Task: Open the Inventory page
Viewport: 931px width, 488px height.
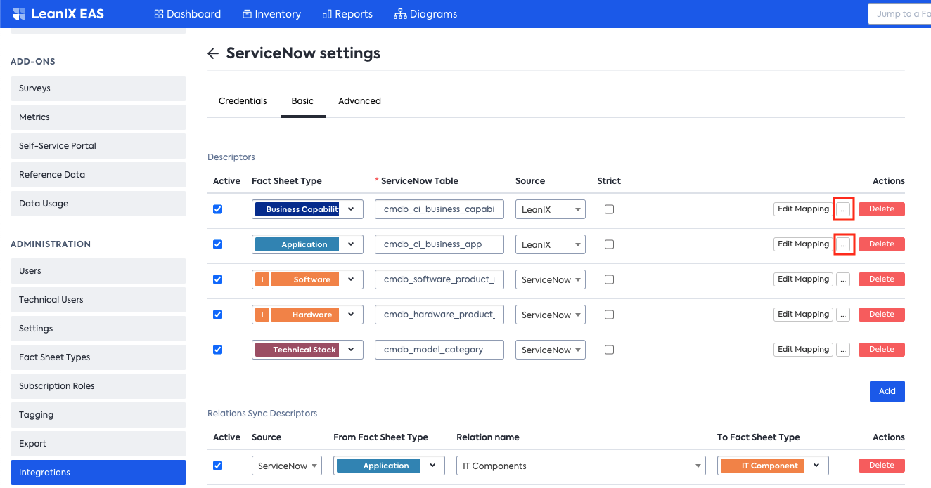Action: click(x=271, y=14)
